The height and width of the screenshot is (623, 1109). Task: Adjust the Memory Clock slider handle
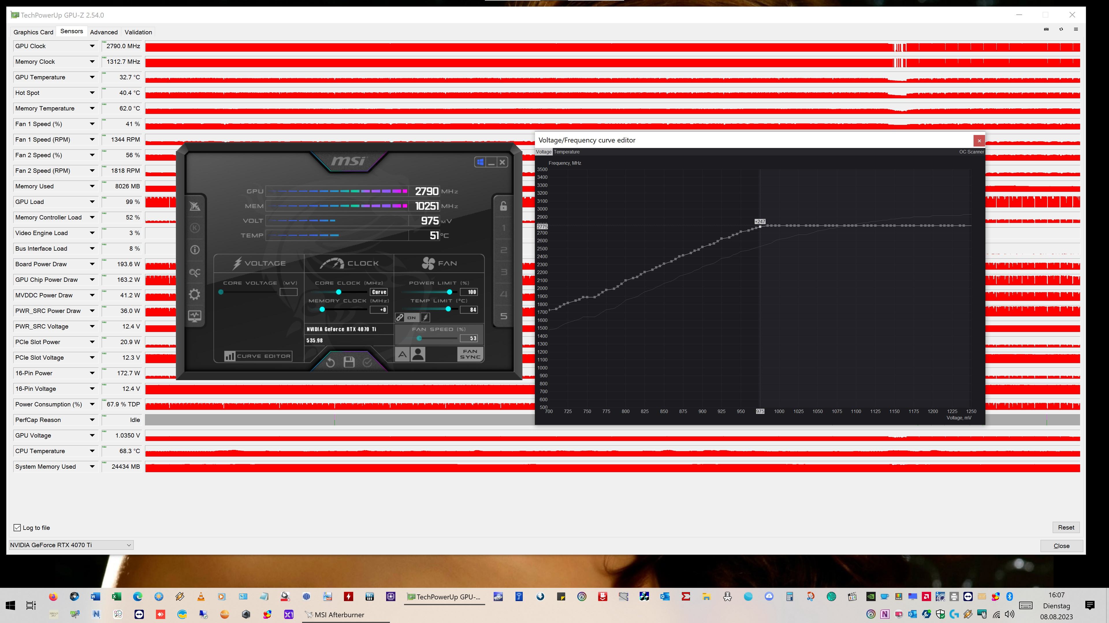click(x=322, y=309)
